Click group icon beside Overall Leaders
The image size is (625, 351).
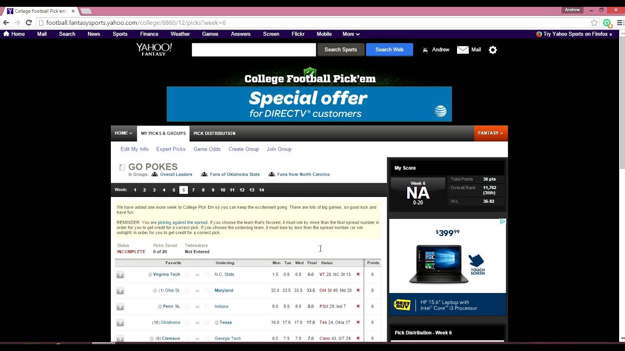point(155,175)
